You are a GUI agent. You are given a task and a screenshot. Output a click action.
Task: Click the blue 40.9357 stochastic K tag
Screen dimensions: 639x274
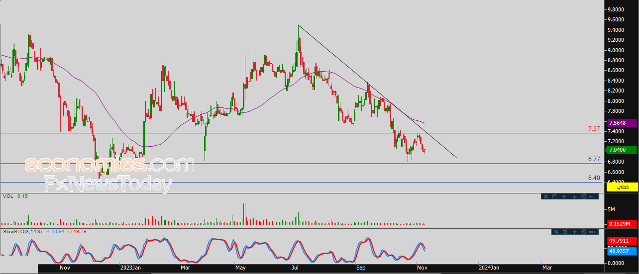[x=622, y=252]
